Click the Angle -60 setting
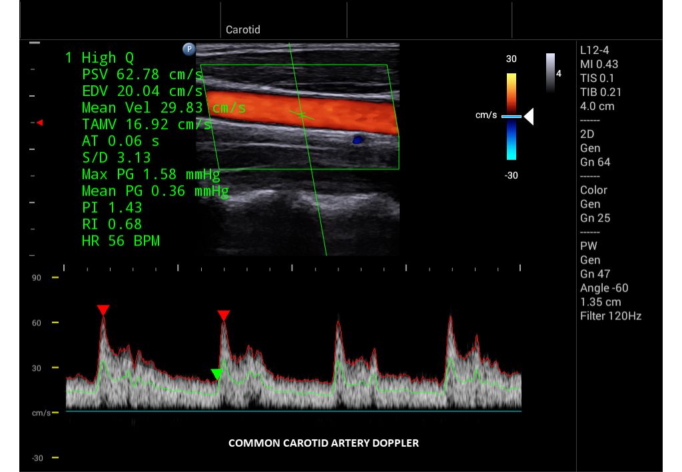Image resolution: width=682 pixels, height=472 pixels. [x=603, y=288]
